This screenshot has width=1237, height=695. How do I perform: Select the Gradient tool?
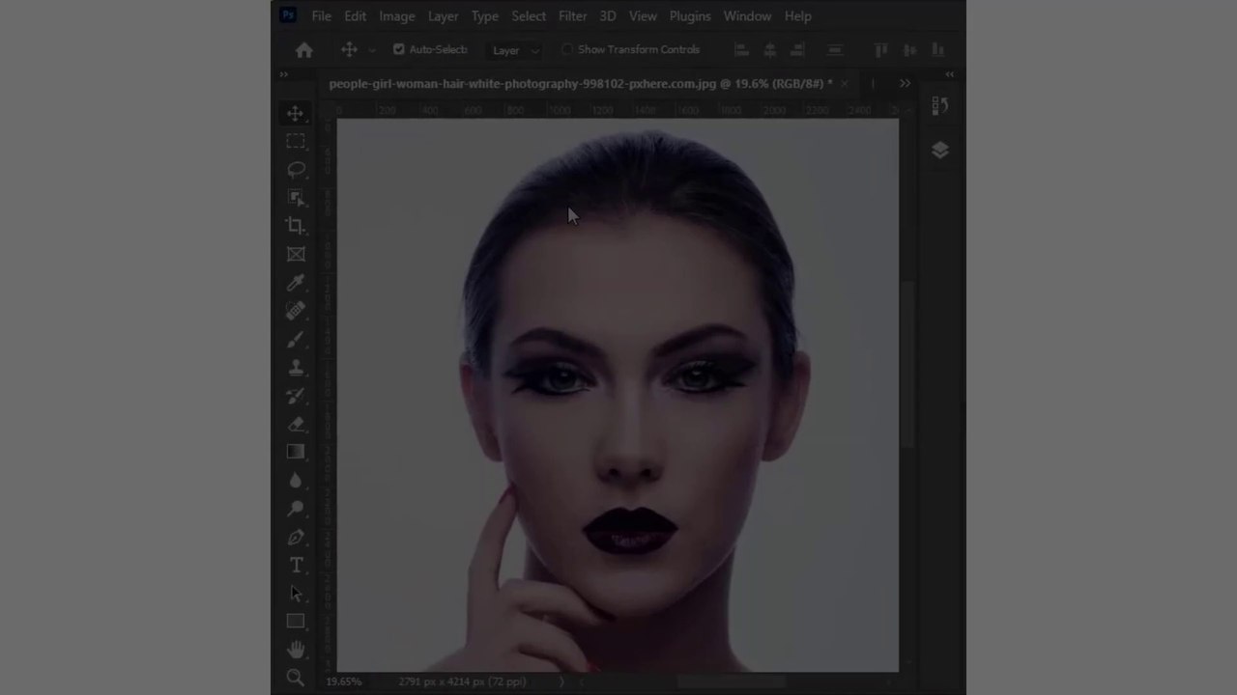tap(296, 452)
